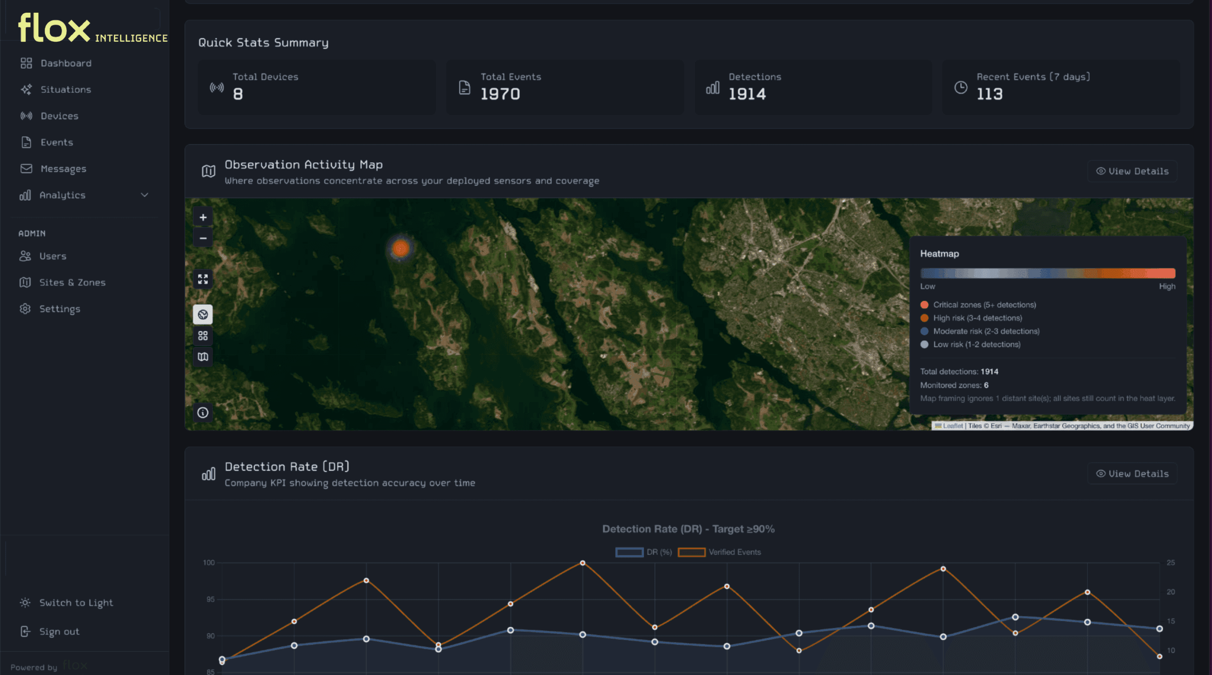Click the Sites & Zones map icon
This screenshot has height=675, width=1212.
click(x=25, y=283)
